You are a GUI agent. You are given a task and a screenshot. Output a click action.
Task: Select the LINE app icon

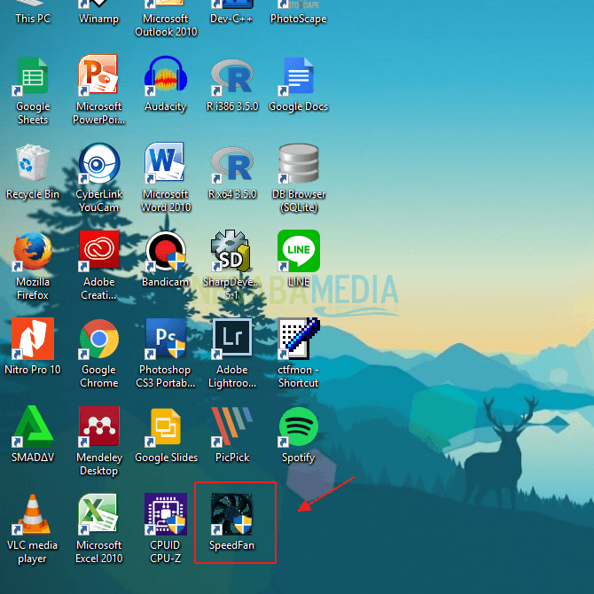tap(298, 252)
